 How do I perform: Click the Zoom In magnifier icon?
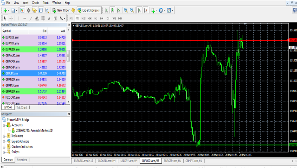[126, 10]
